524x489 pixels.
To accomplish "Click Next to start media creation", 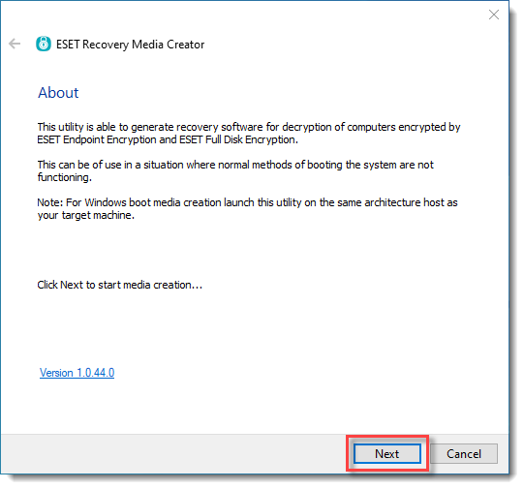I will coord(387,453).
